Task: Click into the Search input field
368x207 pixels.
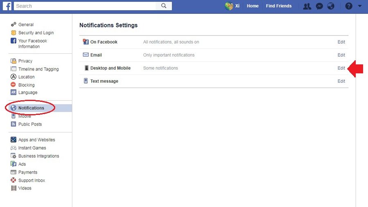Action: [85, 6]
